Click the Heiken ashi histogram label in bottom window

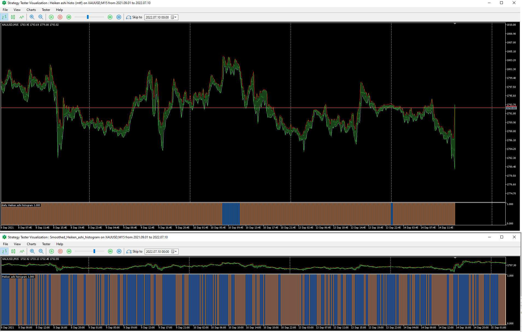[x=18, y=277]
